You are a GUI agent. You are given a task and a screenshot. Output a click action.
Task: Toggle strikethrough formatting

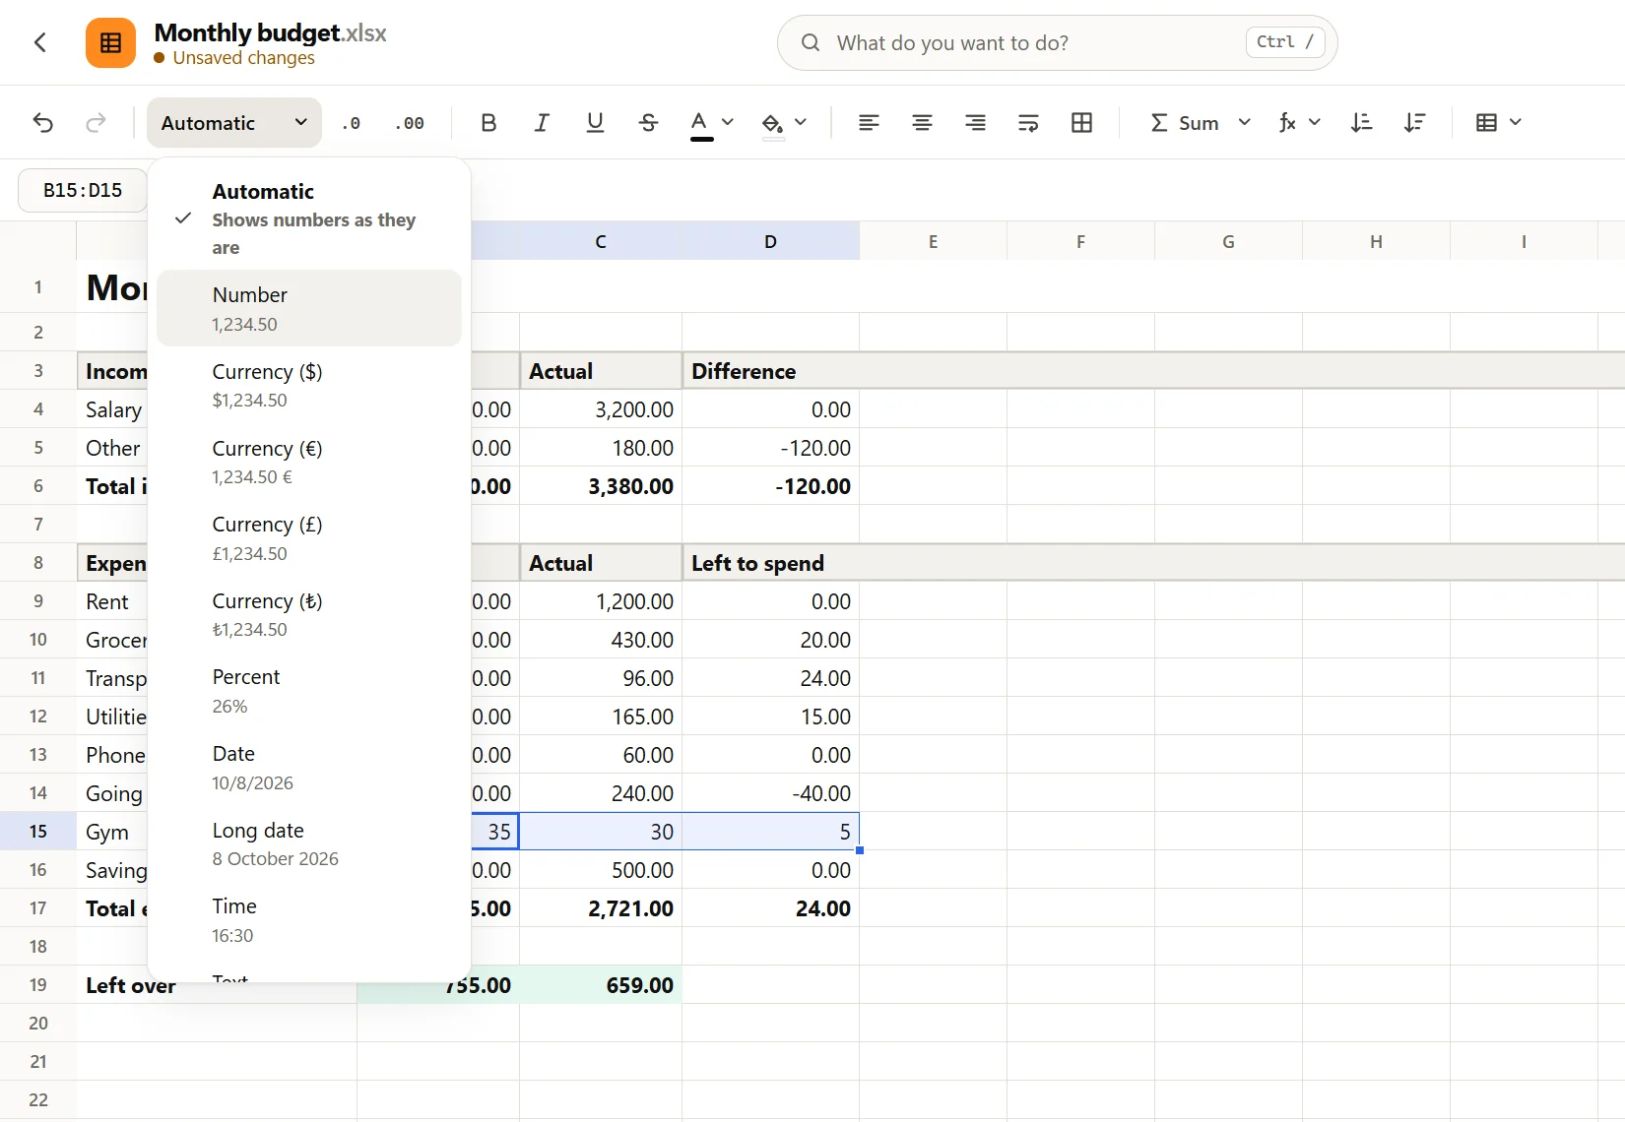(648, 123)
